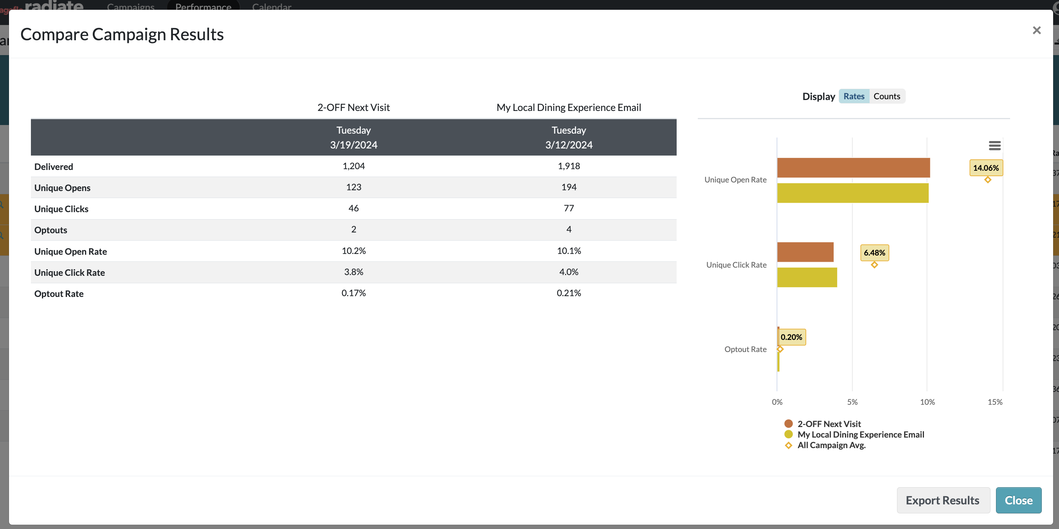Select the 2-OFF Next Visit column header
Viewport: 1059px width, 529px height.
353,107
